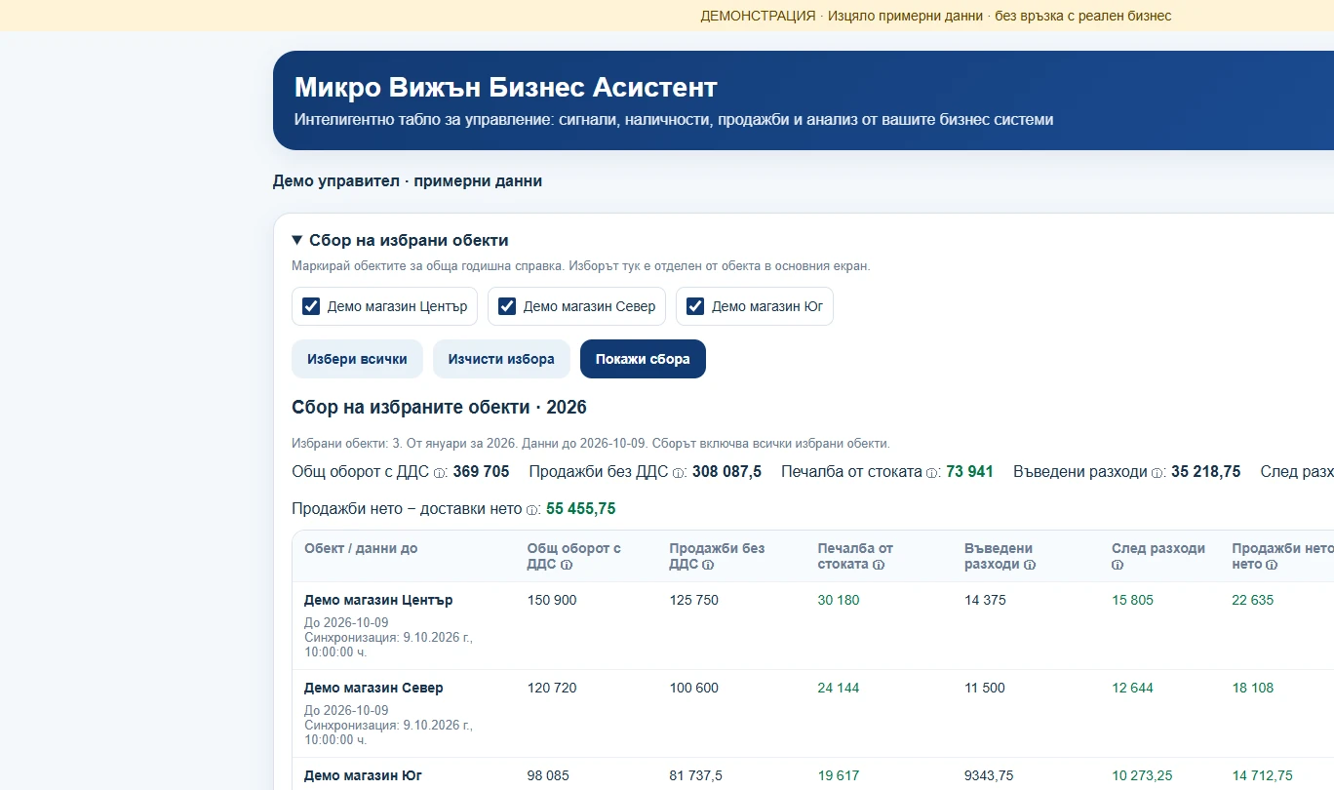This screenshot has height=790, width=1334.
Task: Click the heading Сбор на избраните обекти · 2026
Action: coord(439,408)
